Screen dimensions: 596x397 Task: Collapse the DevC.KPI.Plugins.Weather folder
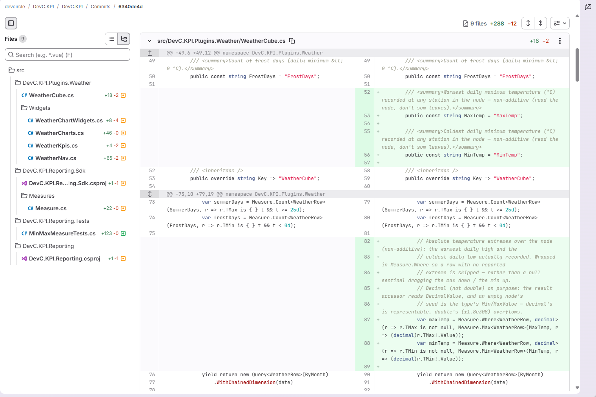click(53, 83)
